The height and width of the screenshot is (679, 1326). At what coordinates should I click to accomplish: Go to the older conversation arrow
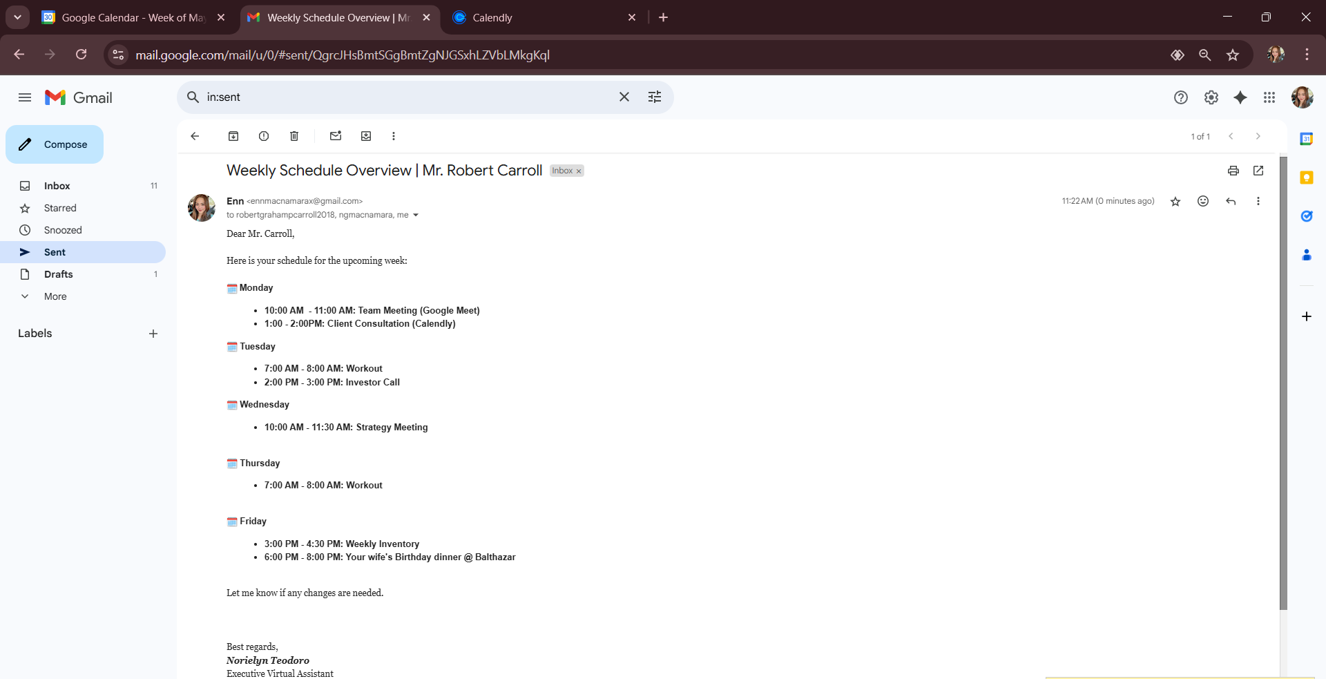1258,136
